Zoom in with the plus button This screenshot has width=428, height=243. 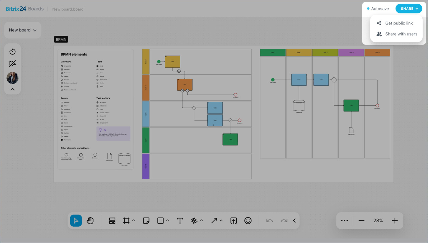[x=395, y=221]
